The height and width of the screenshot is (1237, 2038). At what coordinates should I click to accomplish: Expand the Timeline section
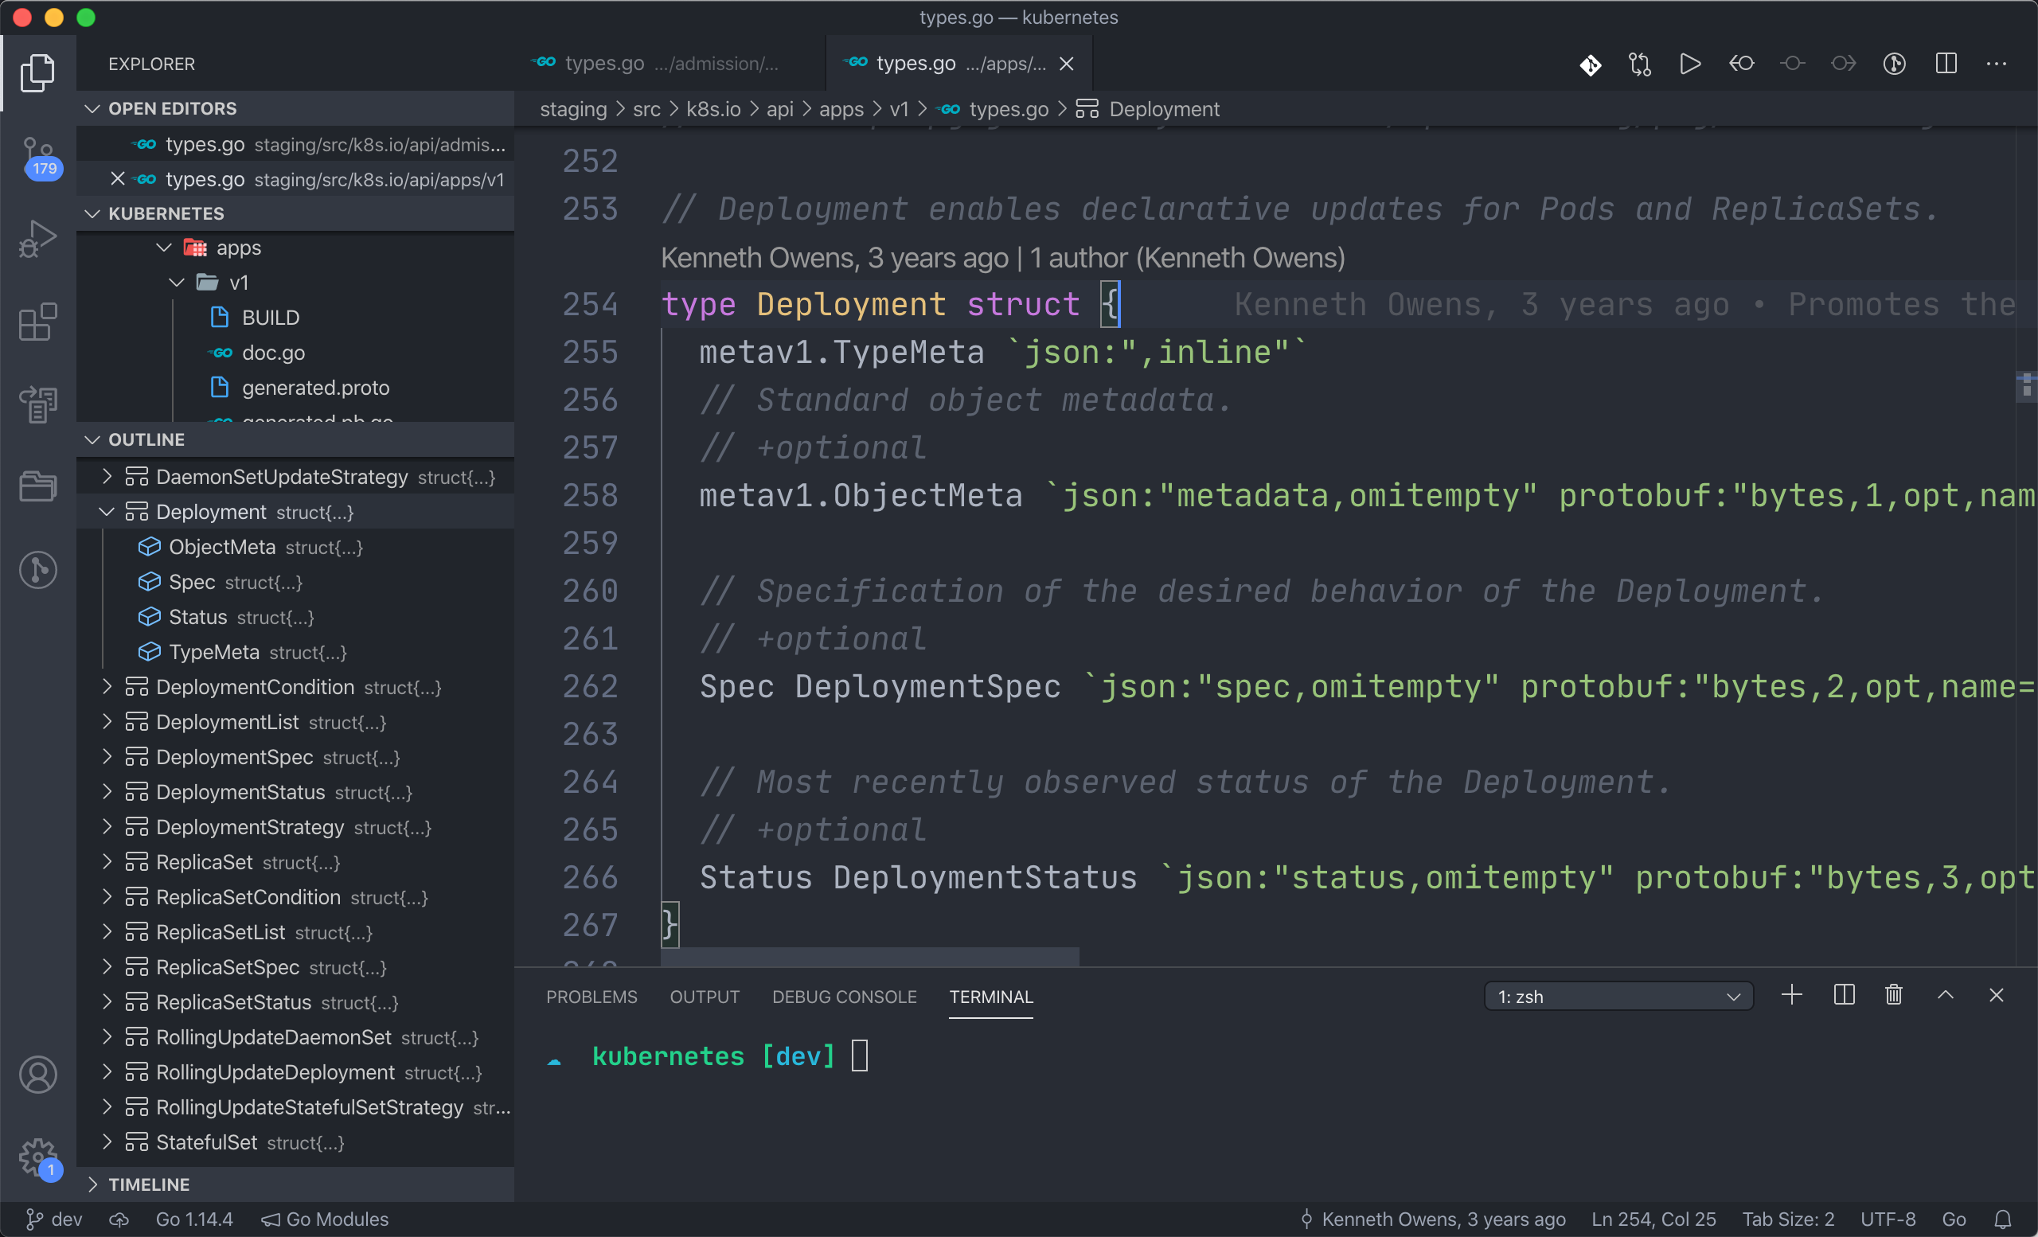(x=92, y=1184)
